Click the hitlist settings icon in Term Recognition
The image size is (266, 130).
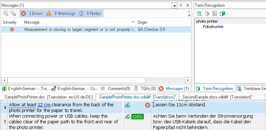[x=215, y=13]
